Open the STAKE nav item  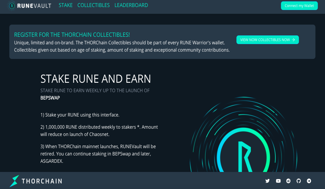[66, 5]
